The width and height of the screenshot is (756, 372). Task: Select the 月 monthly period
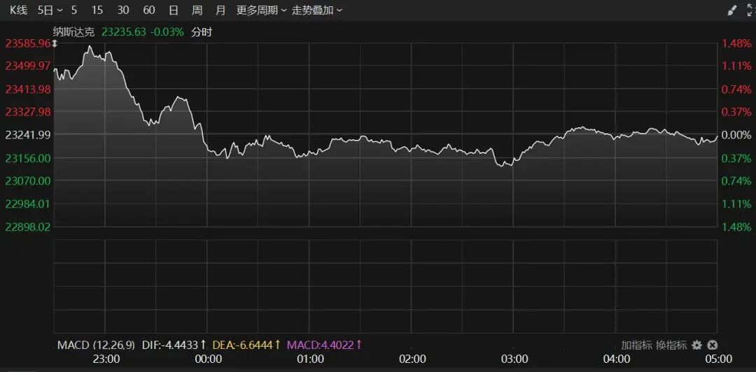pos(220,10)
